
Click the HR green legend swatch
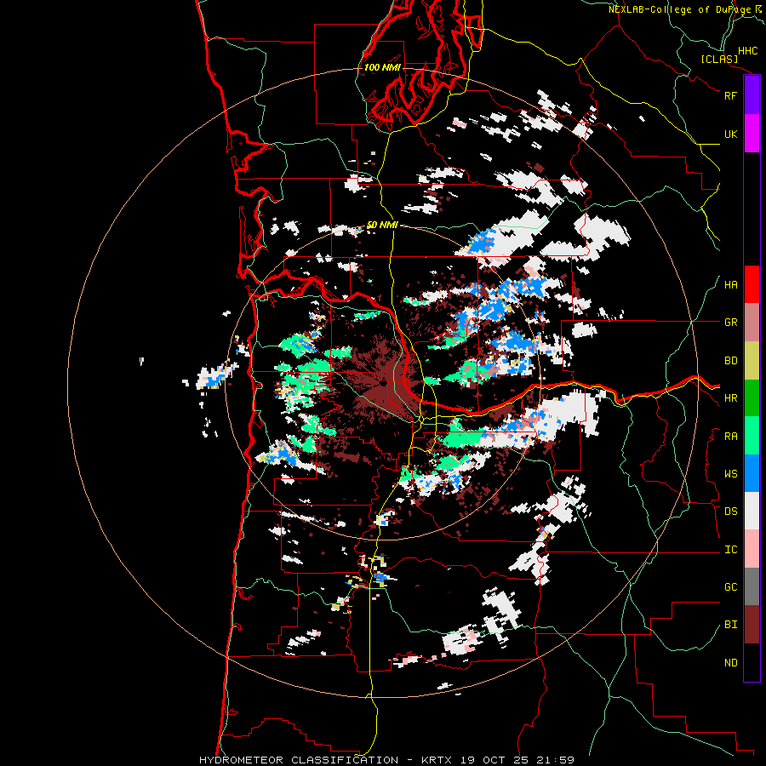click(752, 398)
